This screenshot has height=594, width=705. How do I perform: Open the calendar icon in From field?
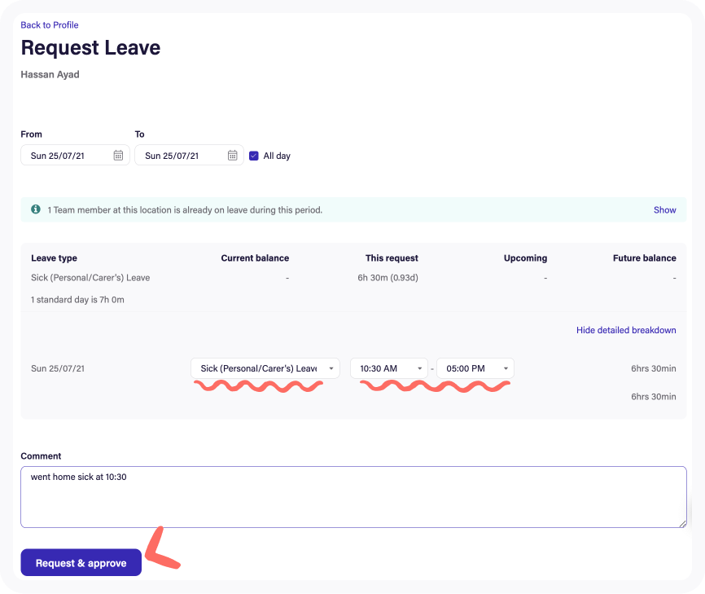[x=118, y=156]
